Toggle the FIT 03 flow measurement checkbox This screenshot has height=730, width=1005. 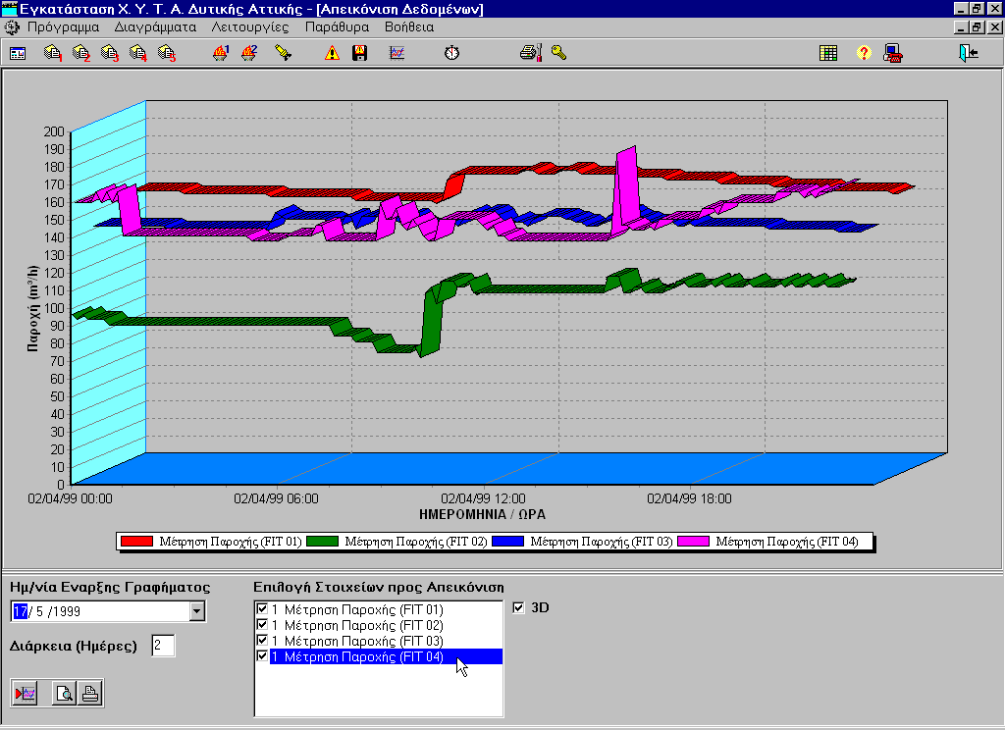coord(262,641)
